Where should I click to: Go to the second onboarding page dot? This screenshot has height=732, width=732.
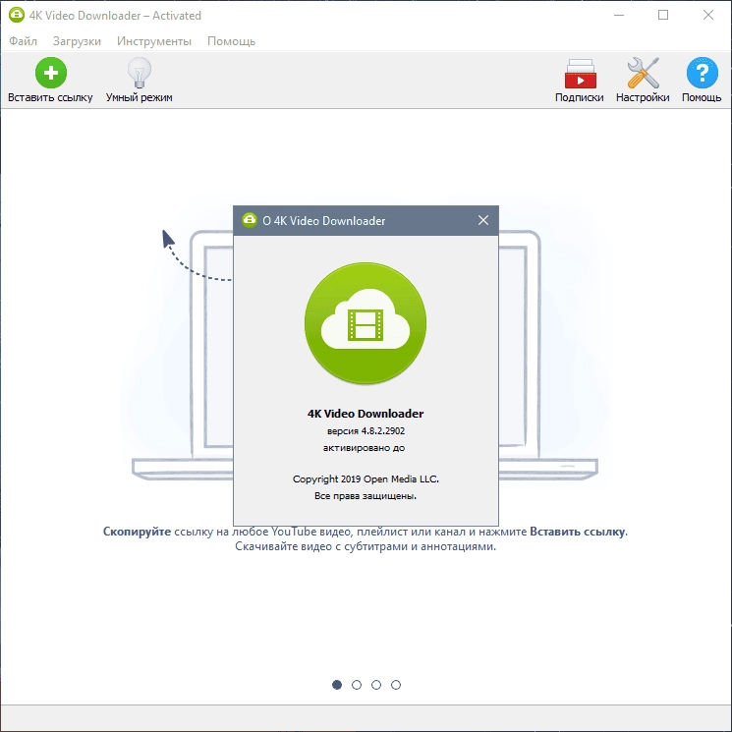pyautogui.click(x=357, y=685)
